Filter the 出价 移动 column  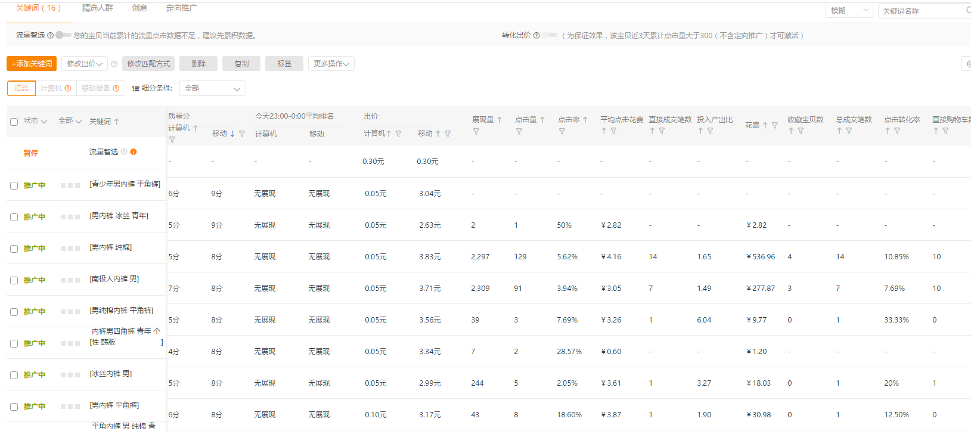coord(448,134)
